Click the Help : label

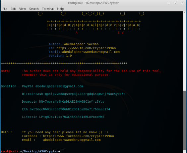point(6,132)
